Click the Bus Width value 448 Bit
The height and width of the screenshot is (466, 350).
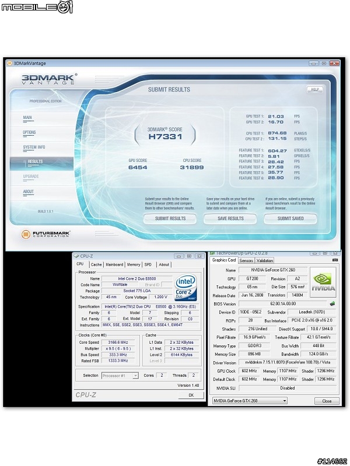click(x=318, y=346)
